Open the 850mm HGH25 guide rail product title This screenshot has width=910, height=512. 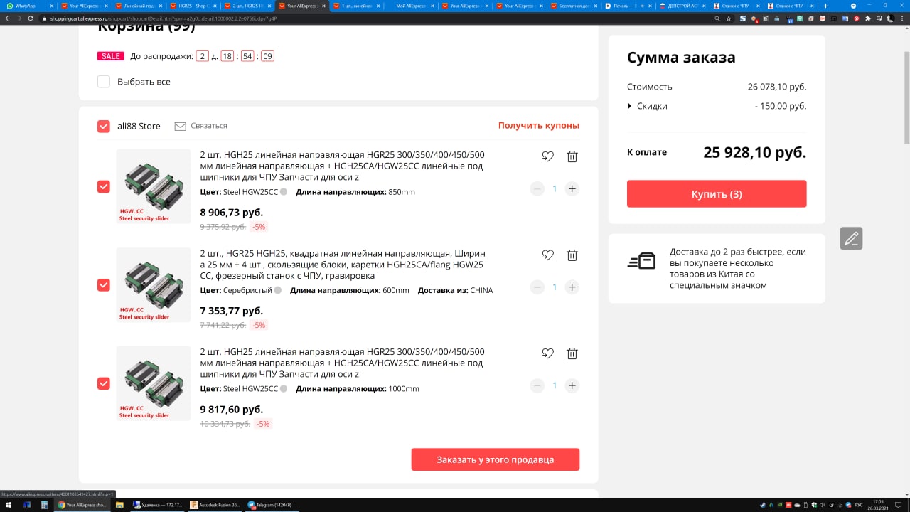tap(343, 166)
